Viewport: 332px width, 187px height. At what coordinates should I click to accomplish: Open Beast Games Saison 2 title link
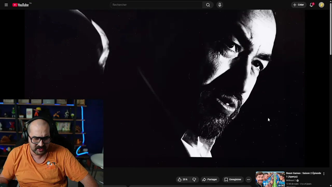(303, 175)
